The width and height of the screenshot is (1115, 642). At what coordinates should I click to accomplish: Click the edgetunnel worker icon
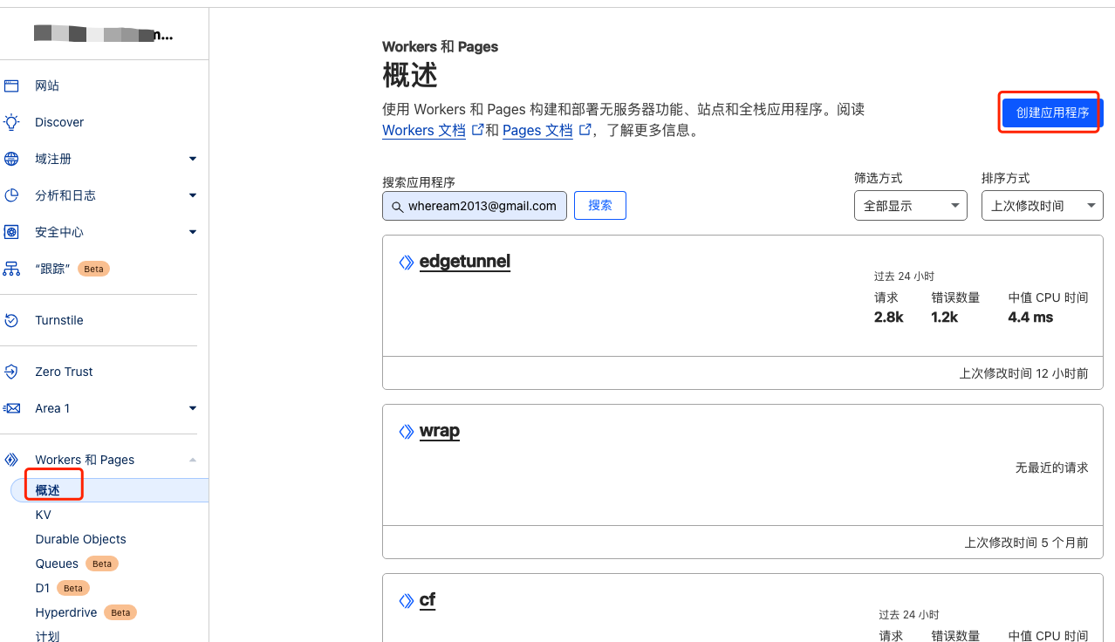[406, 262]
